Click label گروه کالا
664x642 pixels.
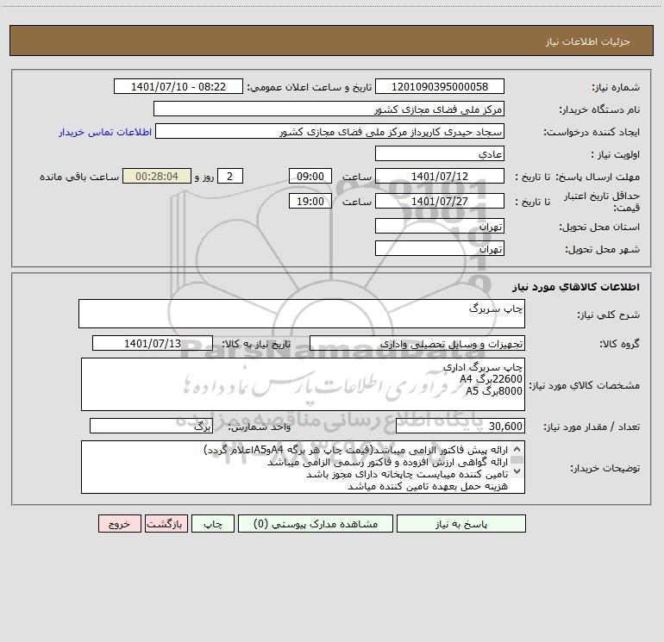coord(619,344)
